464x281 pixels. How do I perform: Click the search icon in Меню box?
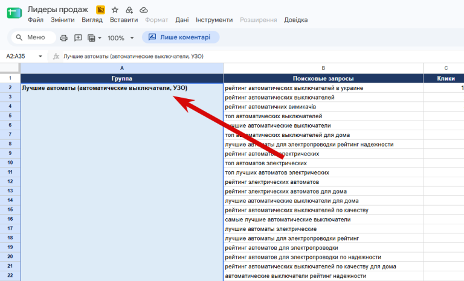click(x=19, y=37)
